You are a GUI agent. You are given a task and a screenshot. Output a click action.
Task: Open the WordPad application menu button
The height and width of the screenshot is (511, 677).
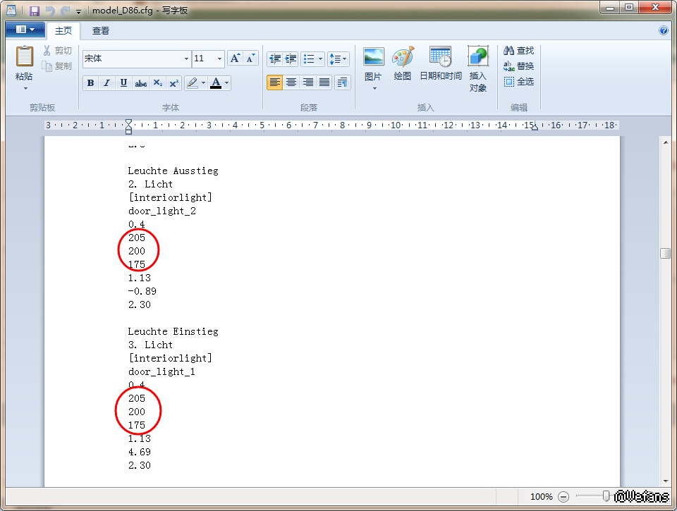pos(25,30)
